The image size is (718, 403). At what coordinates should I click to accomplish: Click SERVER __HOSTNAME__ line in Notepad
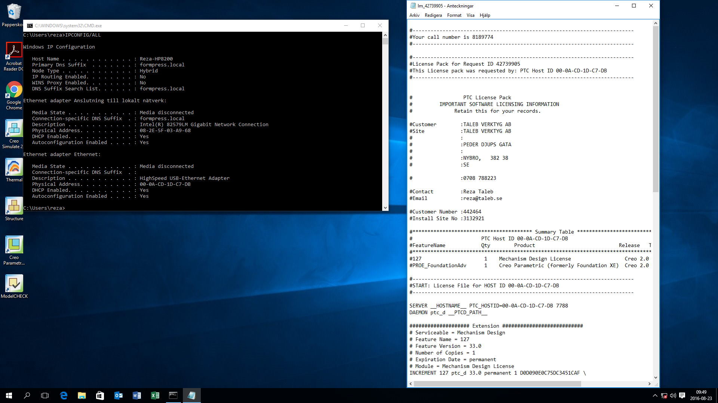489,306
